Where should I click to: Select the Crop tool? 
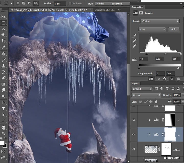[x=4, y=41]
